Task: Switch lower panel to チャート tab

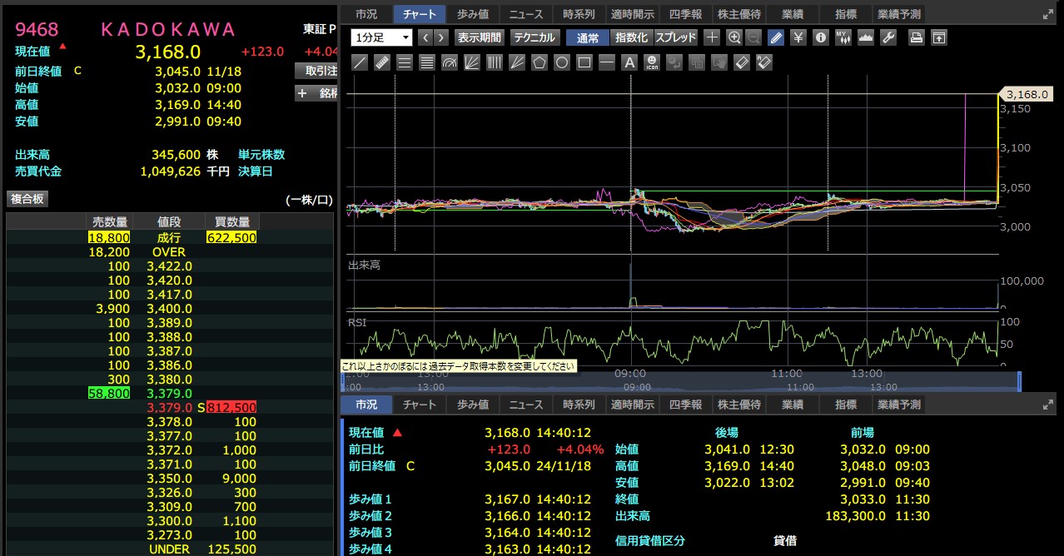Action: [420, 405]
